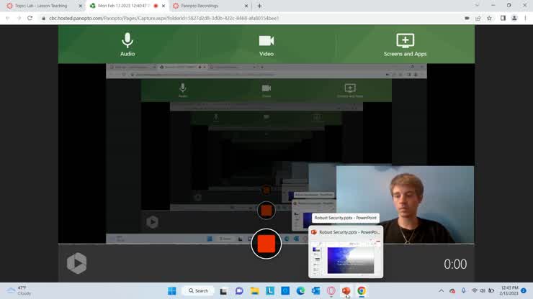
Task: Open the Video source settings
Action: [x=266, y=44]
